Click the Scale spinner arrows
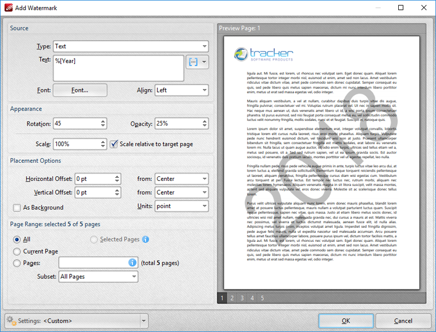Screen dimensions: 436x332 103,144
